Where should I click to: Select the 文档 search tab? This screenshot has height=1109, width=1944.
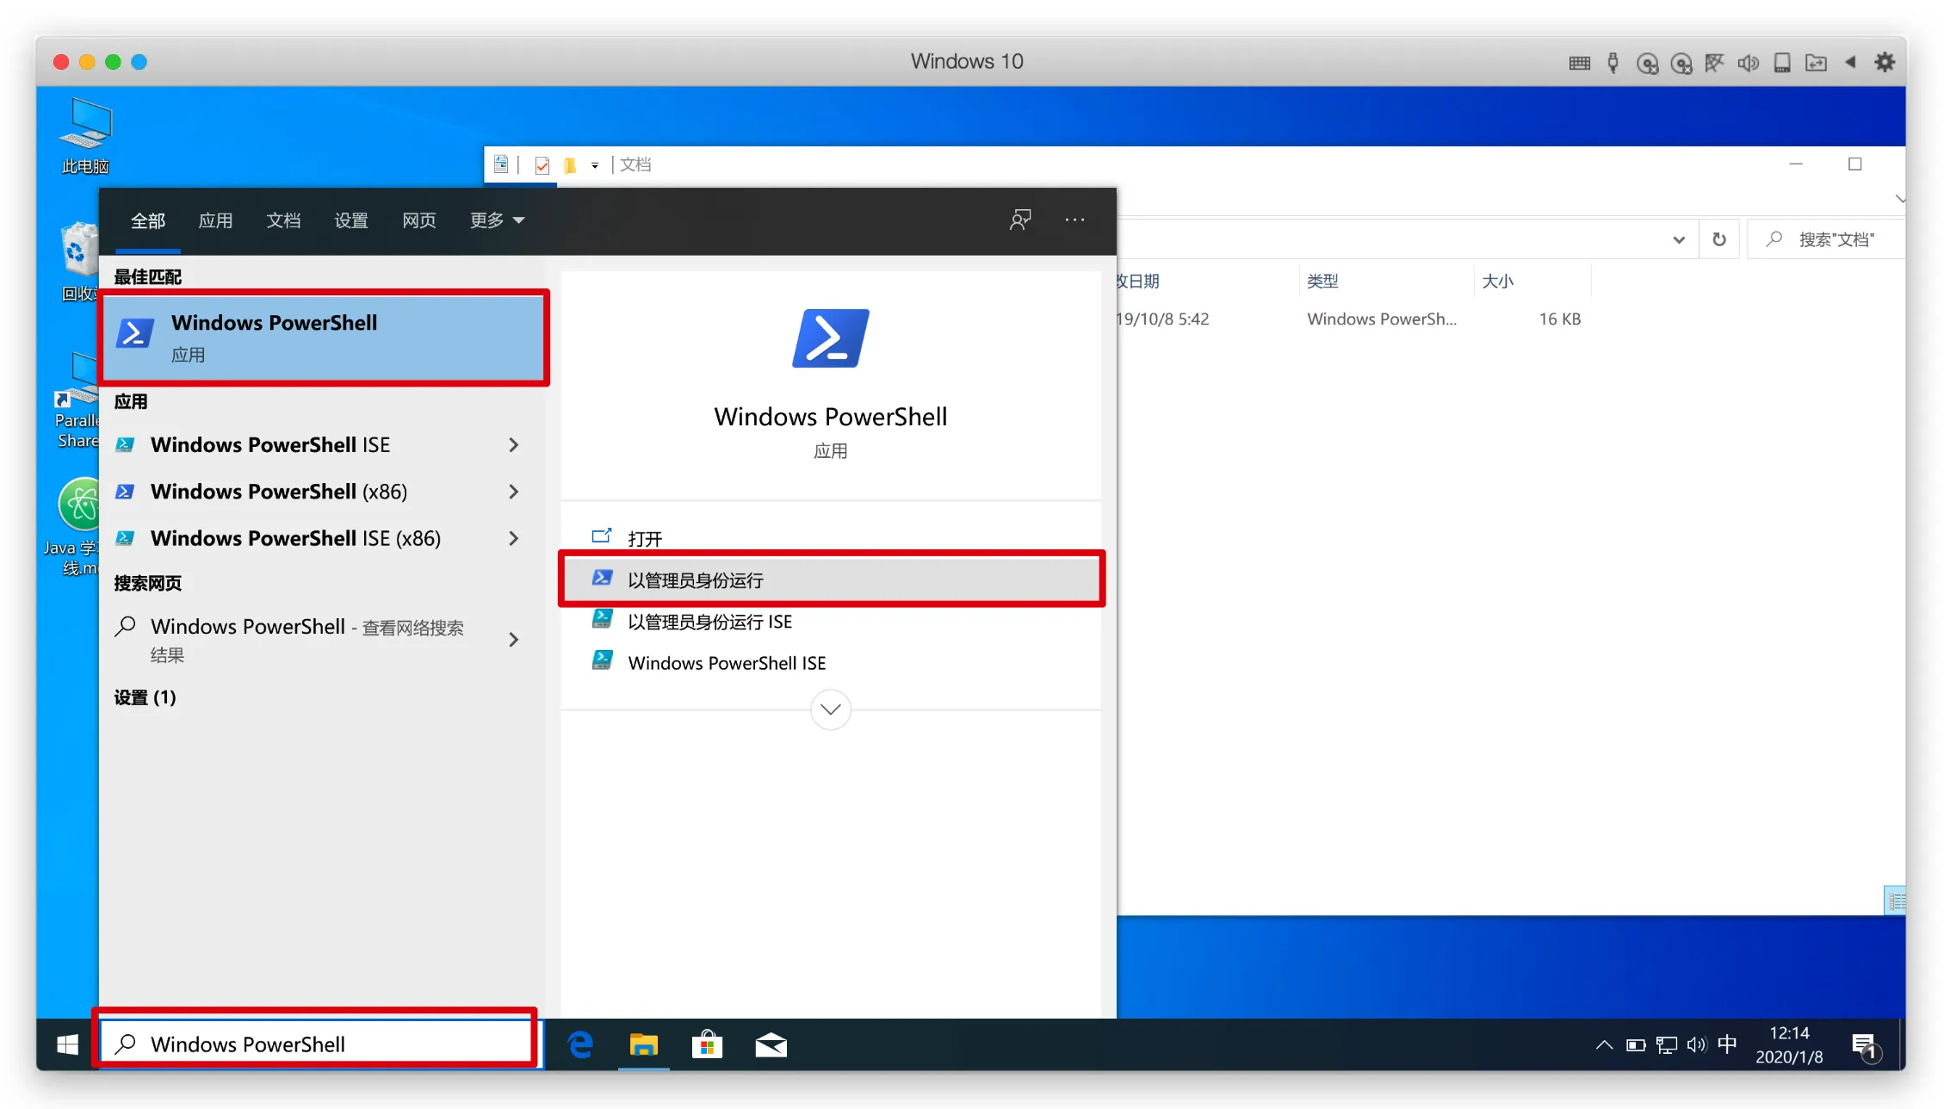click(283, 221)
